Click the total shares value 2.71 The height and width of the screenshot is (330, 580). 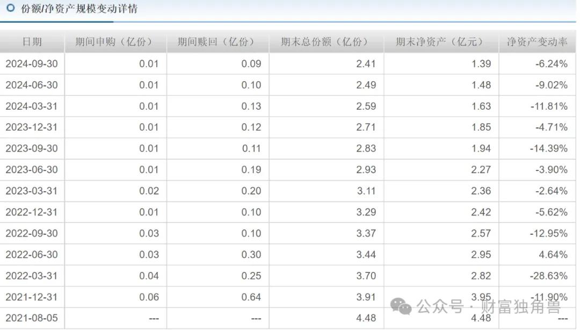[366, 127]
